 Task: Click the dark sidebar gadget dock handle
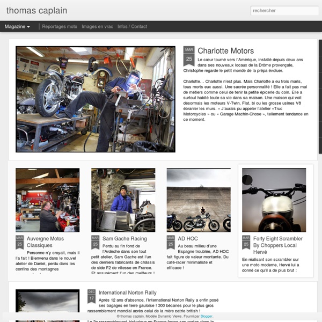(x=320, y=97)
